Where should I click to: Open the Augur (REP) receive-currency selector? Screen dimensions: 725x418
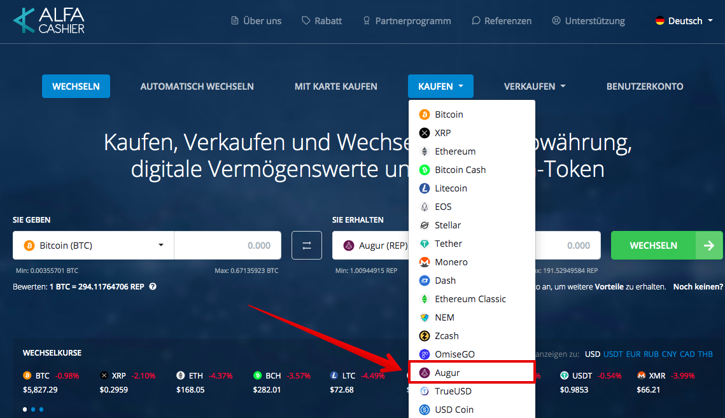[x=370, y=246]
